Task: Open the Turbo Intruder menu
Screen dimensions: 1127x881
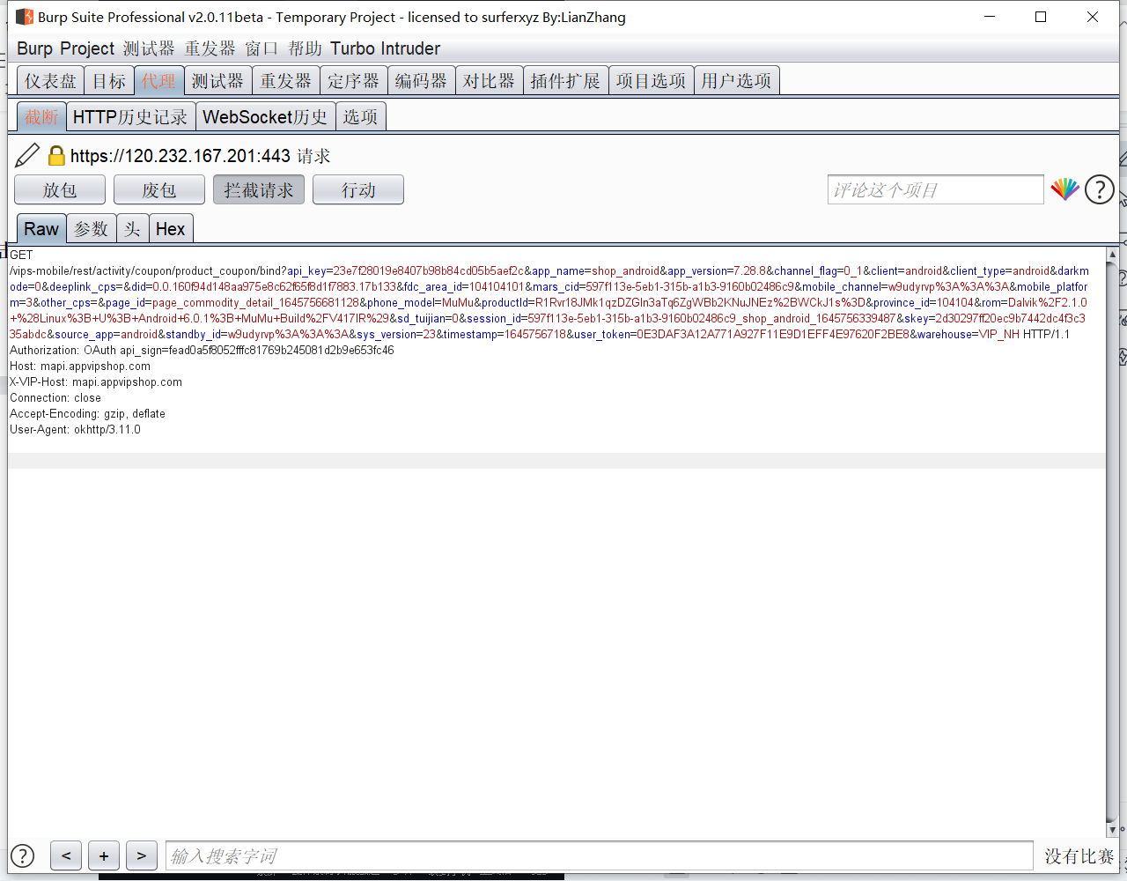Action: click(x=385, y=48)
